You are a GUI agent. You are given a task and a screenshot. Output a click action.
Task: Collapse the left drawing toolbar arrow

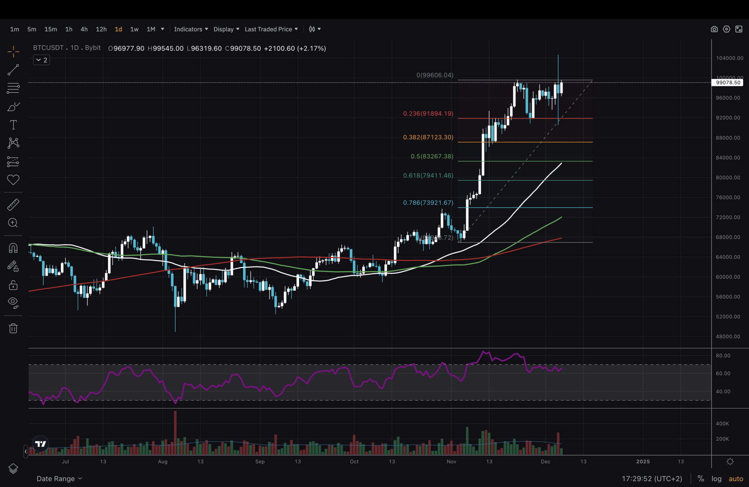pos(26,452)
